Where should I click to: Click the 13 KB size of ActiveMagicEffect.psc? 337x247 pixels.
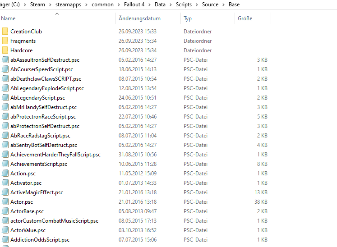coord(261,192)
